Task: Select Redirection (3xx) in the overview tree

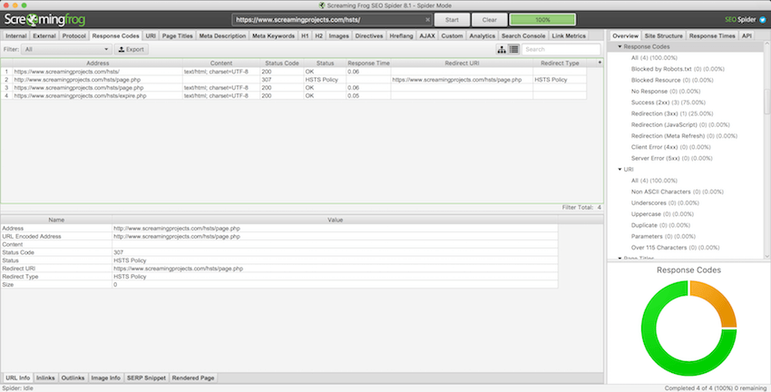Action: pos(671,113)
